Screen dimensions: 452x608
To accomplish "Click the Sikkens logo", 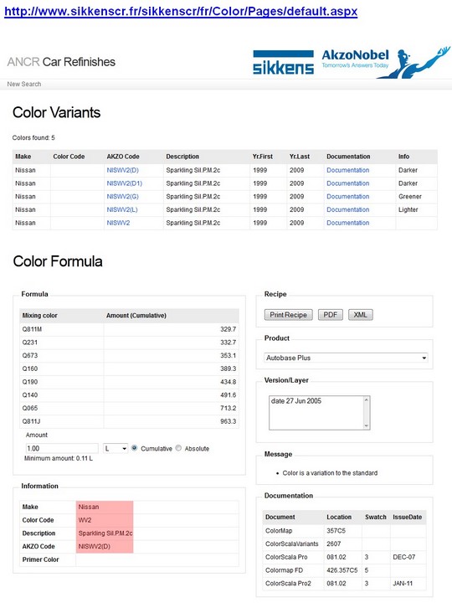I will point(284,62).
